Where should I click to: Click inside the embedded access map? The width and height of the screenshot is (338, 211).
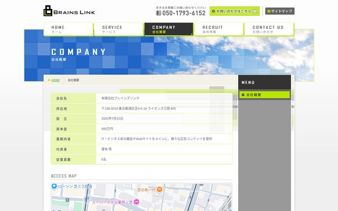pos(142,197)
